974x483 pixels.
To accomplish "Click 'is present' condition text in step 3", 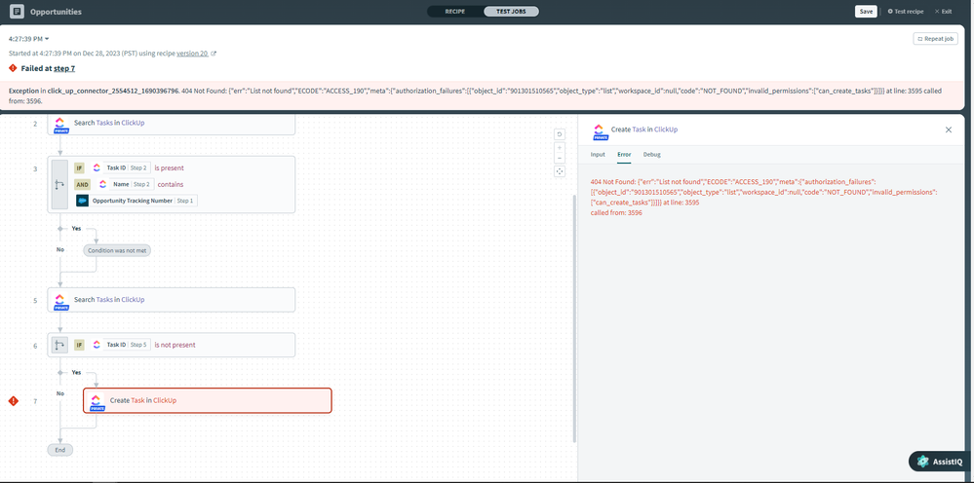I will coord(169,167).
